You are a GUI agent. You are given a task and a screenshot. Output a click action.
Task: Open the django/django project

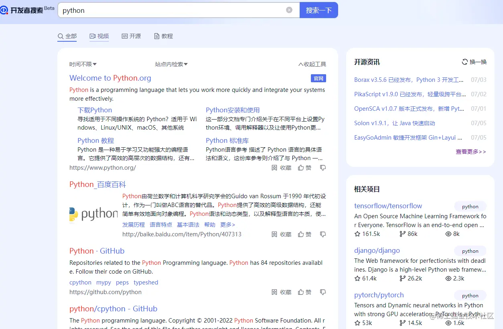pyautogui.click(x=377, y=250)
